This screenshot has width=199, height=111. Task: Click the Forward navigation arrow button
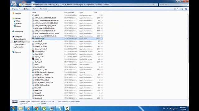tap(15, 5)
